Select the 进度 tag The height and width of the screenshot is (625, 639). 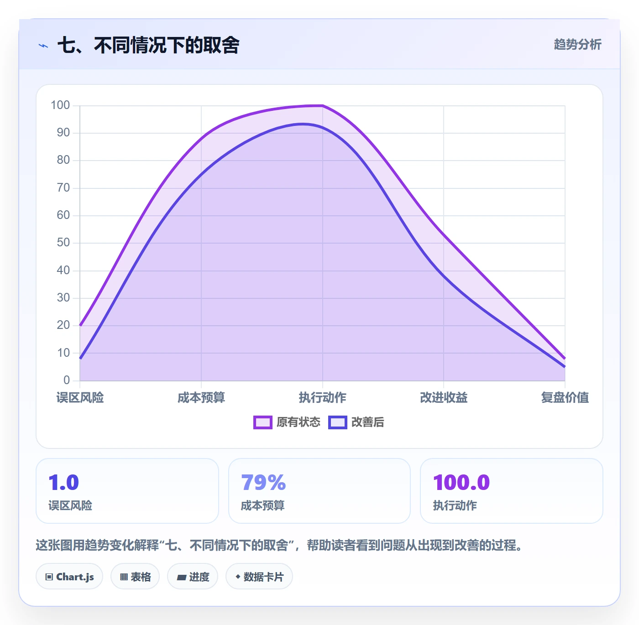(193, 577)
